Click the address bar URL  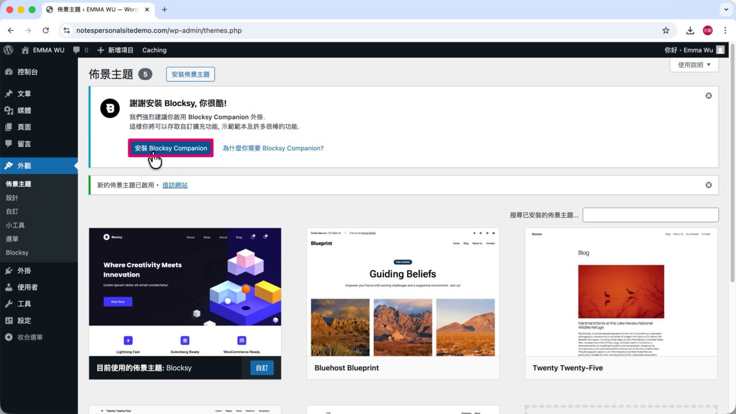[x=159, y=30]
